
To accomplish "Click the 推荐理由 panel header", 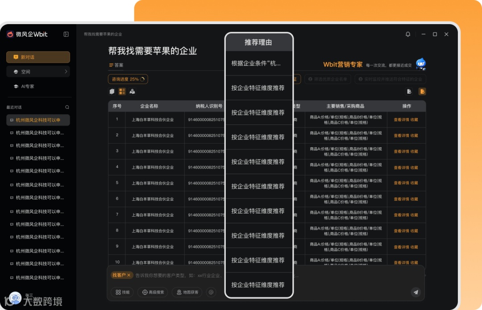I will 258,42.
